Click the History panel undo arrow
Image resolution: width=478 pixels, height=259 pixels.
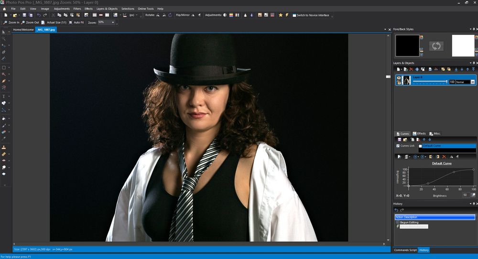pyautogui.click(x=396, y=210)
